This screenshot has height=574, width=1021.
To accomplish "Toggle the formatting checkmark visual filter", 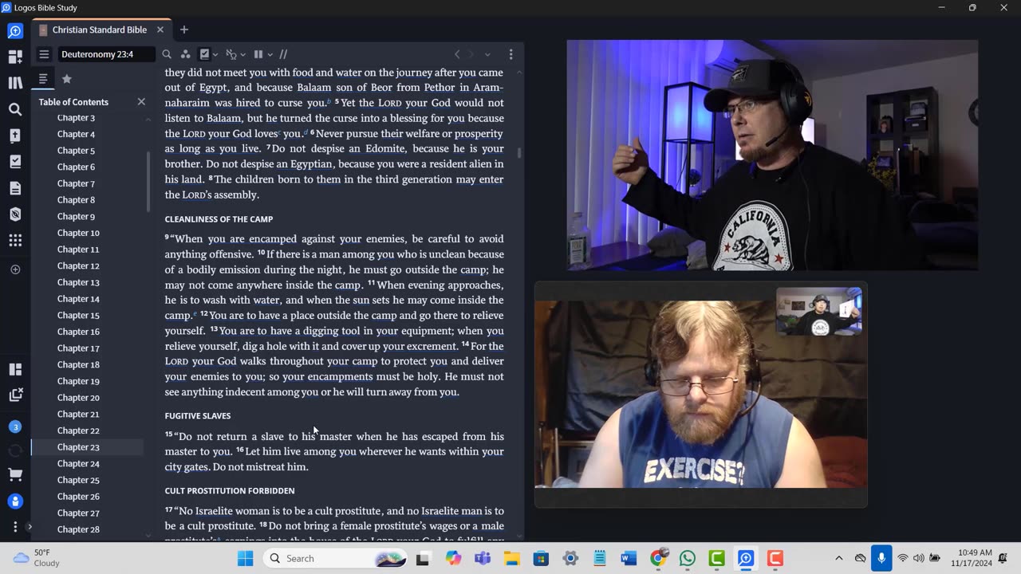I will pyautogui.click(x=204, y=54).
